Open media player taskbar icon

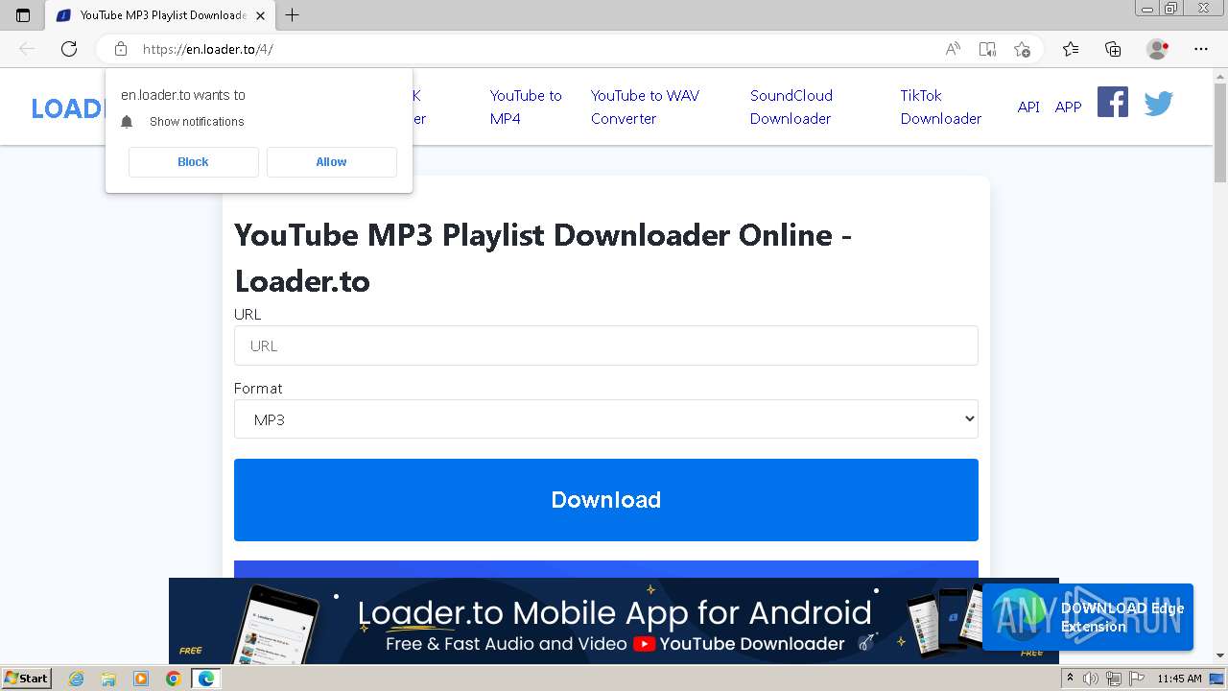pos(141,679)
